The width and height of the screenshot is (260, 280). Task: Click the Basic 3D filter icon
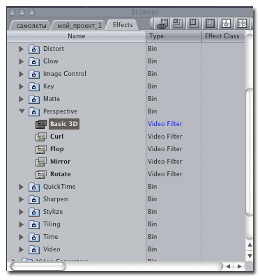click(41, 124)
